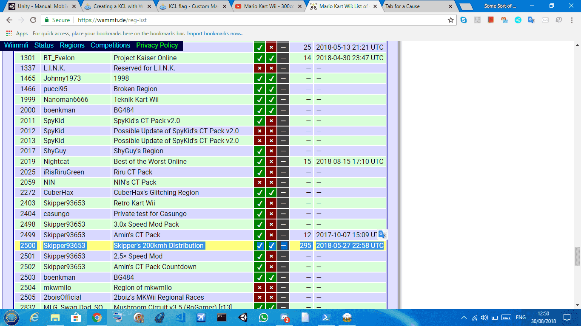The image size is (581, 326).
Task: Click the cyan share extension icon
Action: point(518,20)
